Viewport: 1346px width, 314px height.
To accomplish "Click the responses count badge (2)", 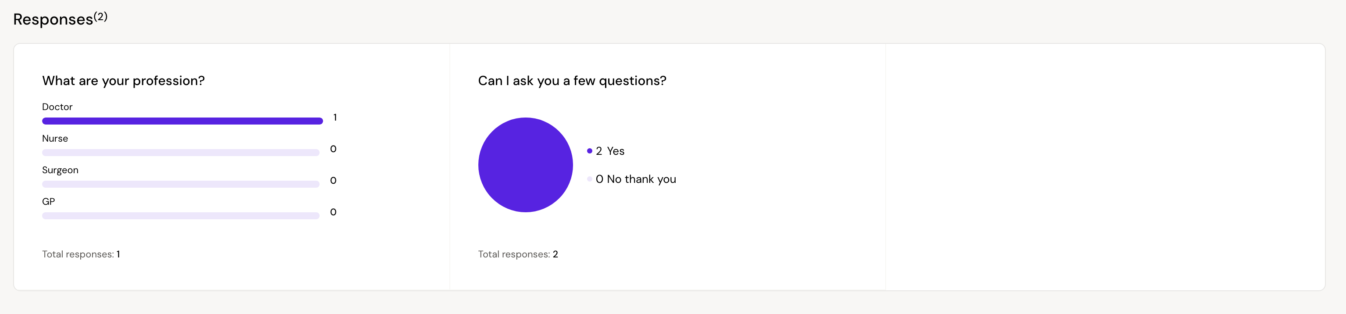I will pyautogui.click(x=100, y=16).
